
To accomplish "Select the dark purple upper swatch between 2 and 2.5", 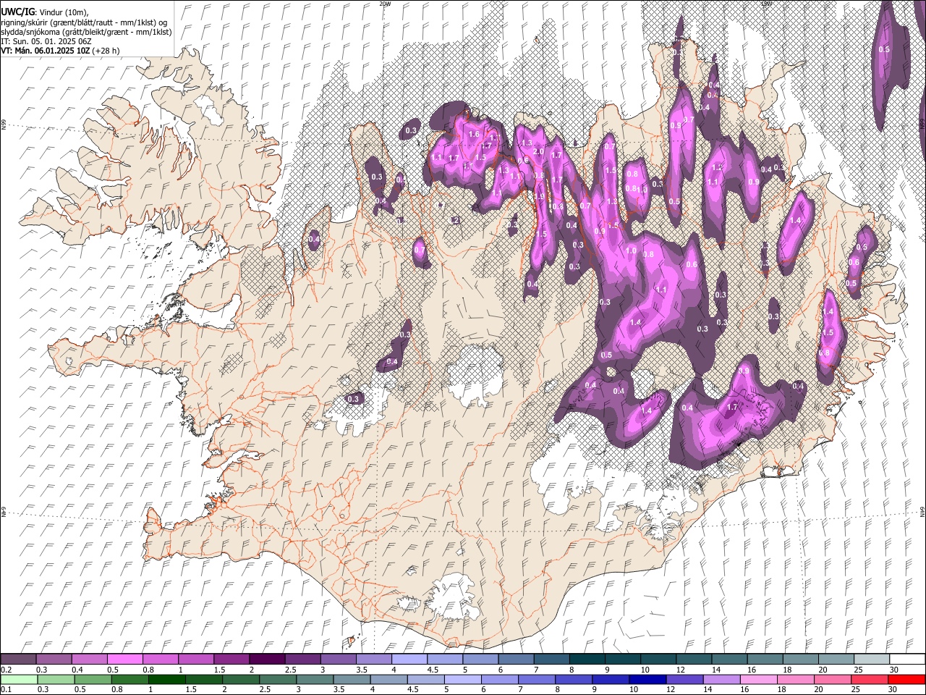I will [266, 659].
